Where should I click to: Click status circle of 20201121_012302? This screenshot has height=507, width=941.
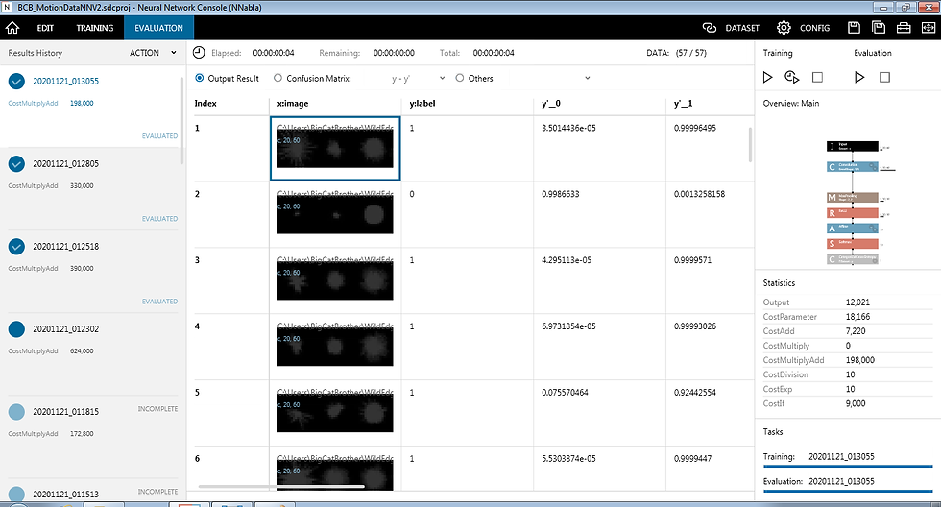coord(17,329)
